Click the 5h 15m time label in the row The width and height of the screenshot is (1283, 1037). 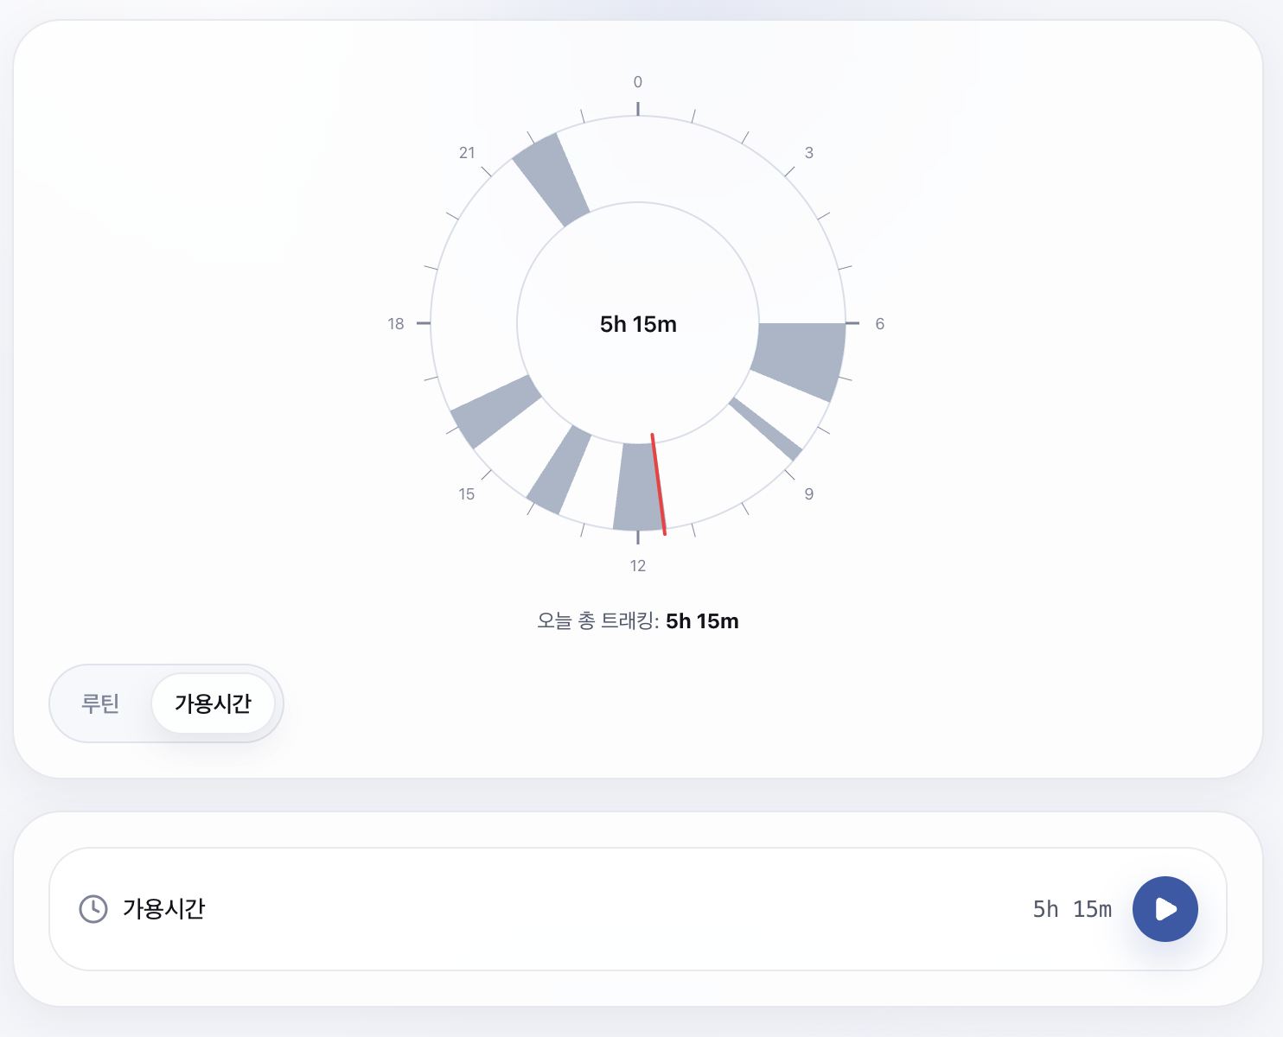coord(1072,909)
